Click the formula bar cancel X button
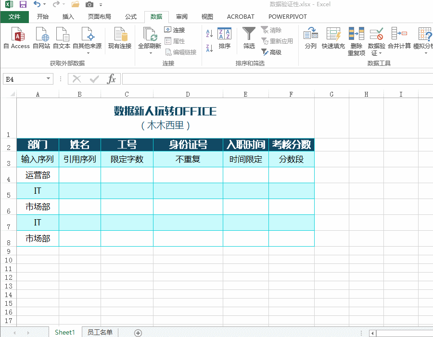 76,79
